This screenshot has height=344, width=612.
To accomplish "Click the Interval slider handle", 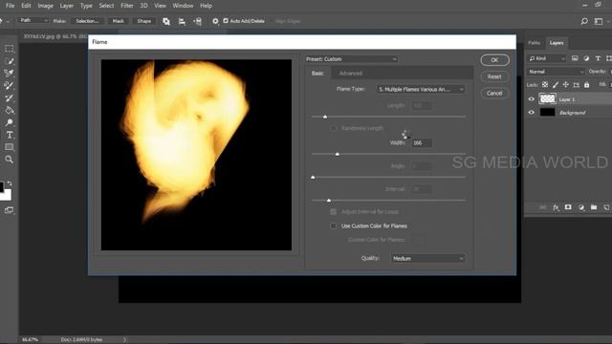I will coord(329,201).
